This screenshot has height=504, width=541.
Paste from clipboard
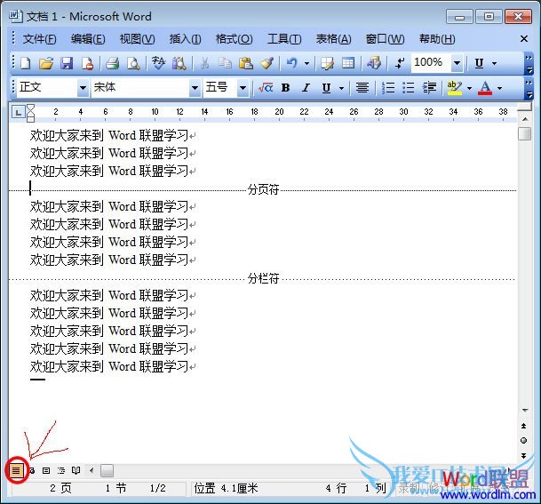tap(246, 63)
